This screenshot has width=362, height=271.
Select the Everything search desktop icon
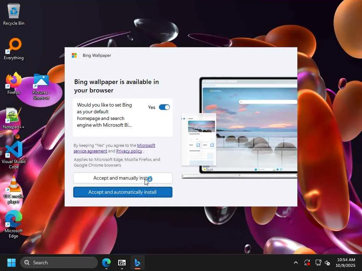point(14,49)
